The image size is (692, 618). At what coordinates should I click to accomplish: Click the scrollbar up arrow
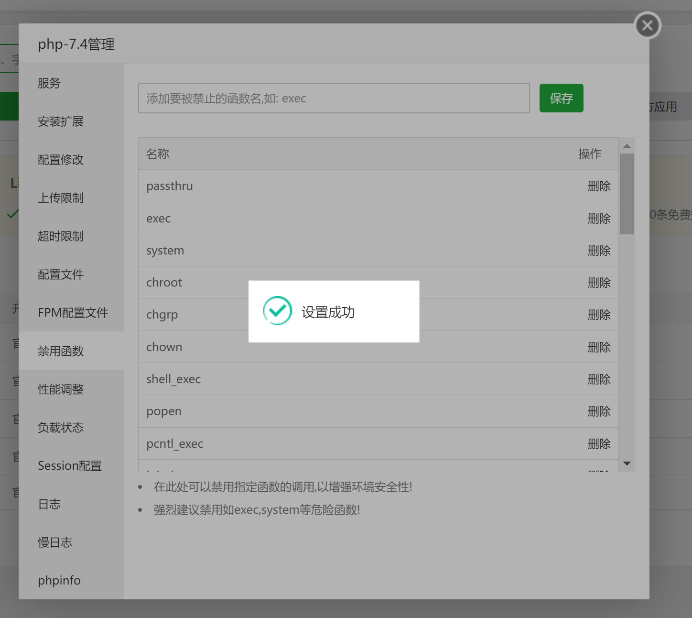point(627,146)
